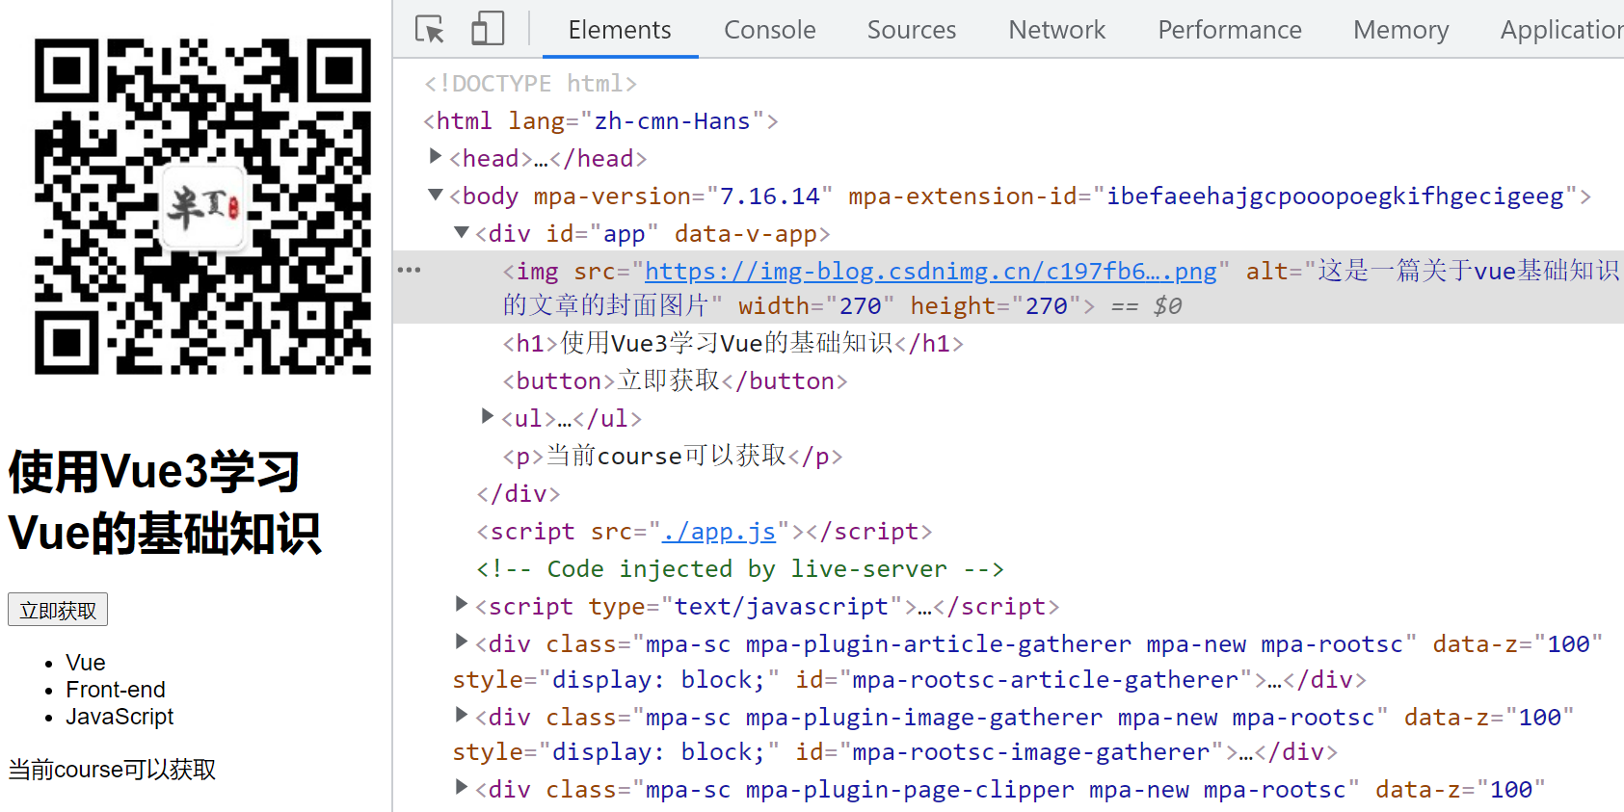This screenshot has width=1624, height=812.
Task: Click the width="270" attribute value
Action: click(861, 306)
